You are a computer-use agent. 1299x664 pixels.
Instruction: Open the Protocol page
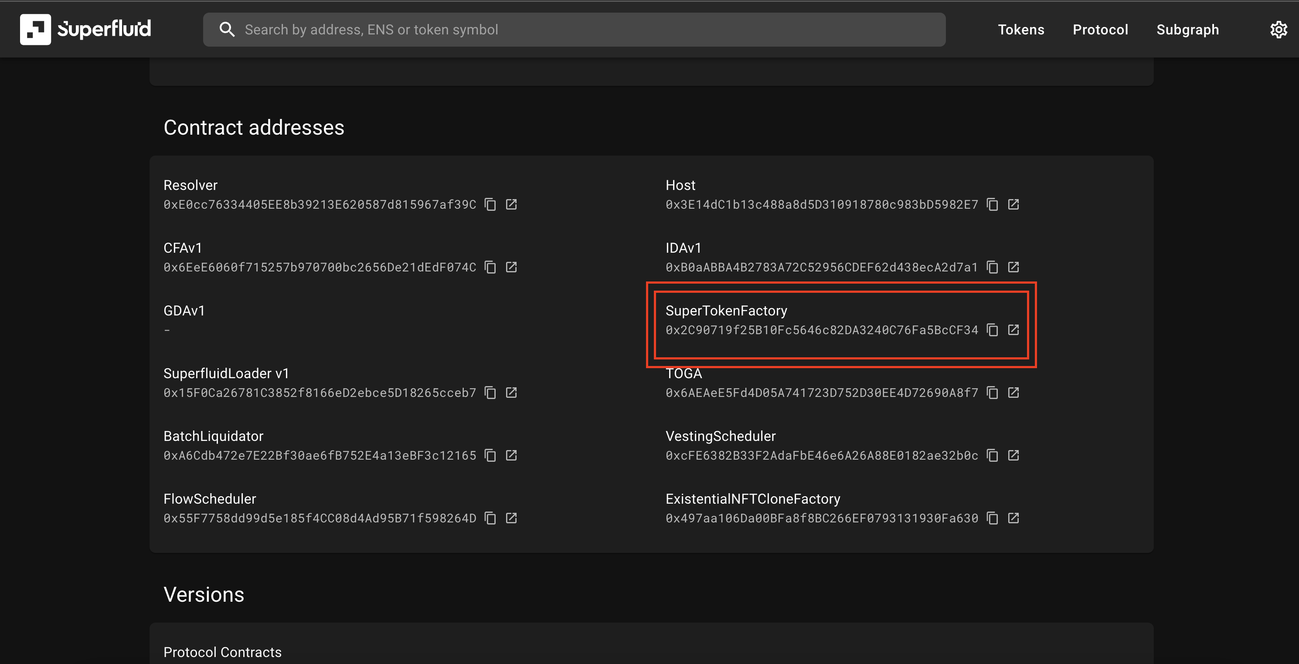pyautogui.click(x=1100, y=30)
